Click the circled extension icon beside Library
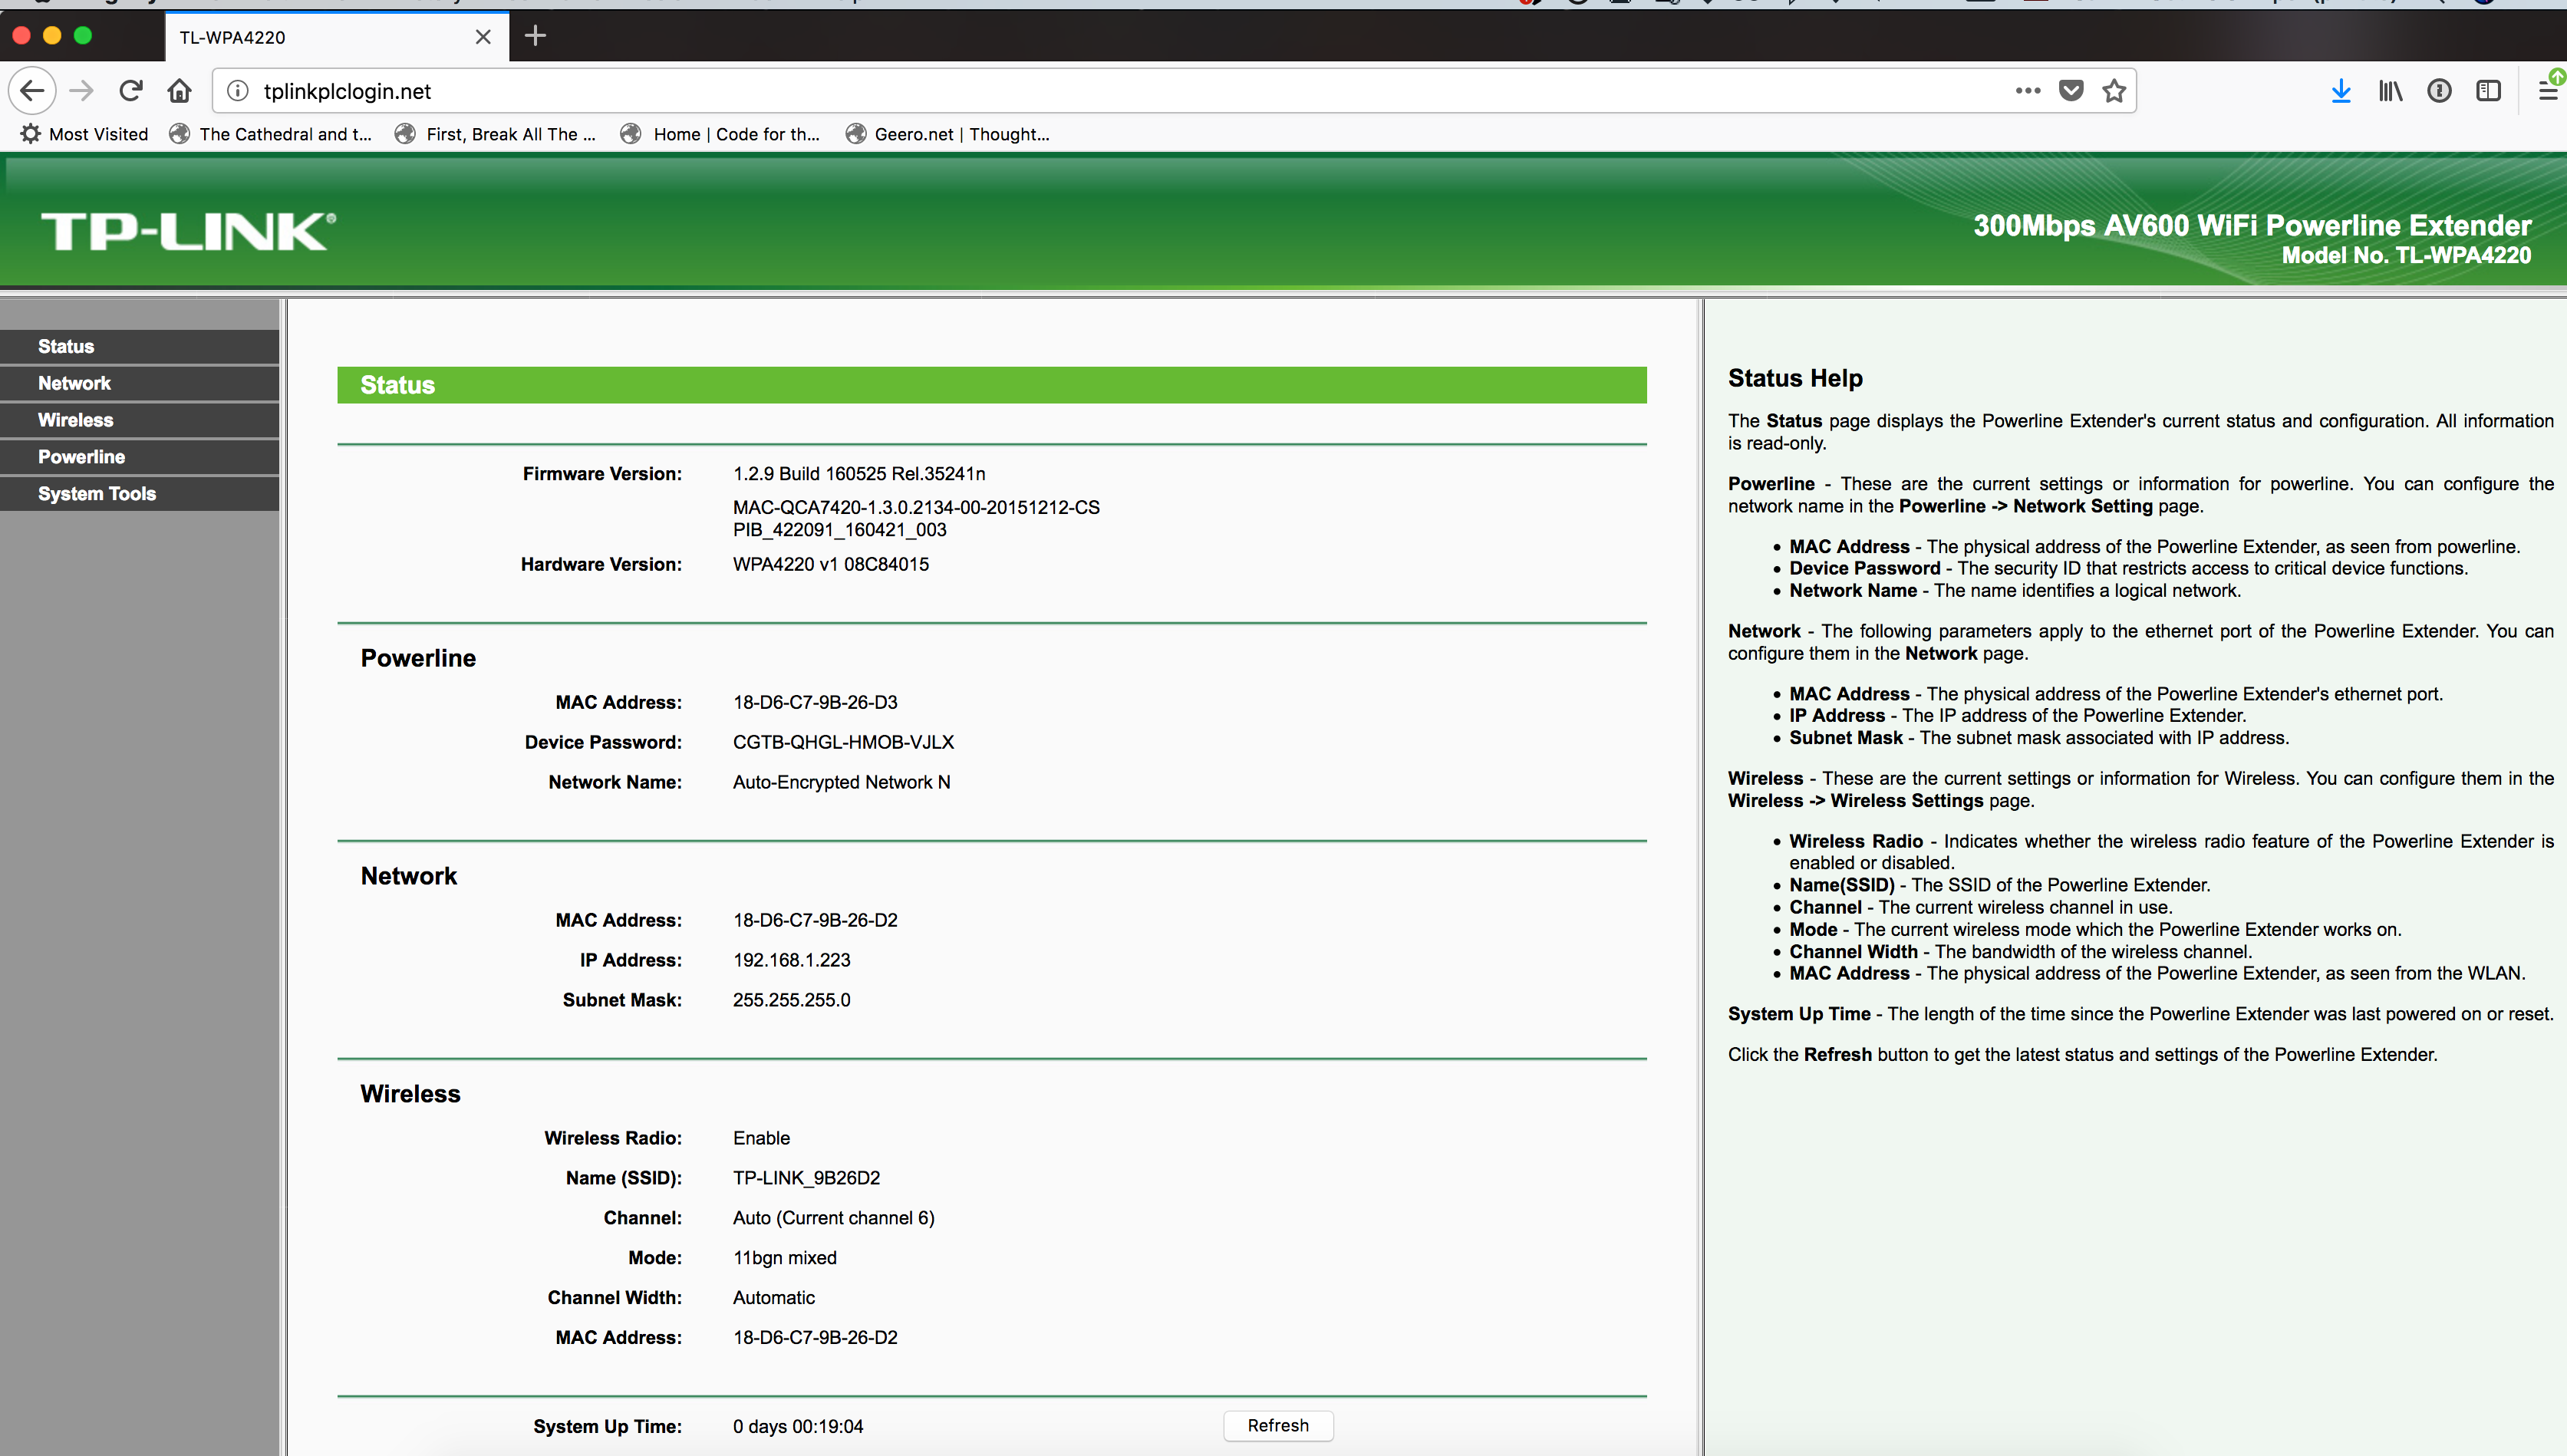 2439,91
